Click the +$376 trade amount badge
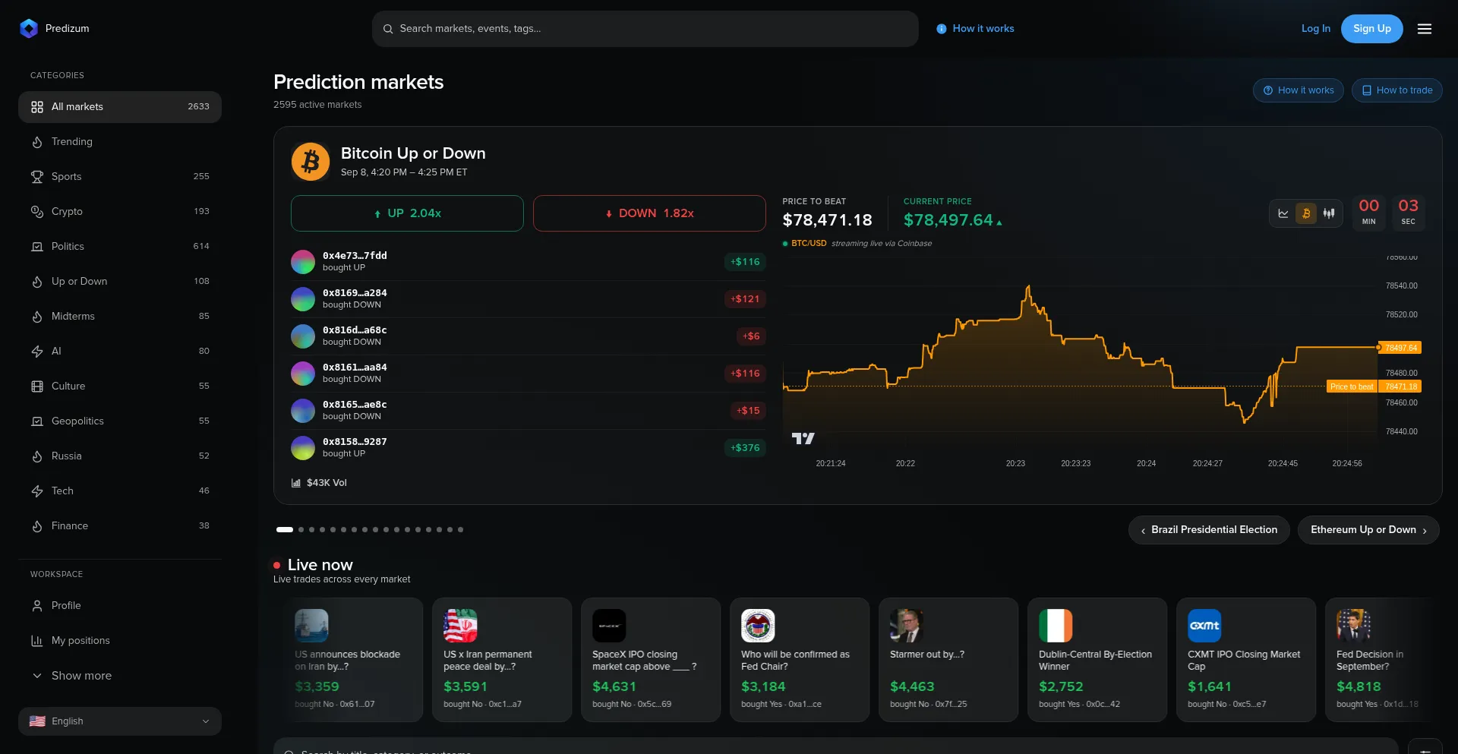This screenshot has width=1458, height=754. [745, 448]
